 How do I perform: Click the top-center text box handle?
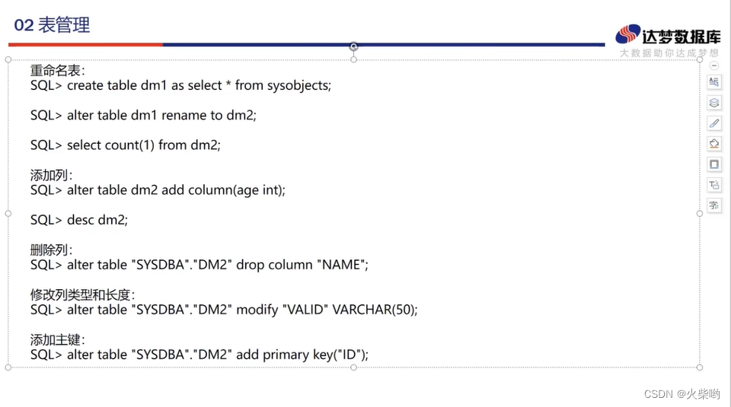(x=354, y=59)
